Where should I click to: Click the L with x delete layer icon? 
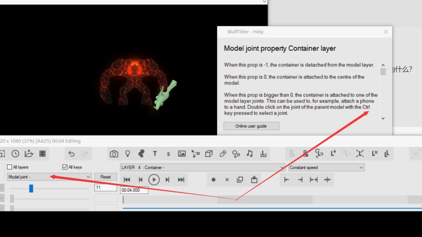(x=375, y=154)
